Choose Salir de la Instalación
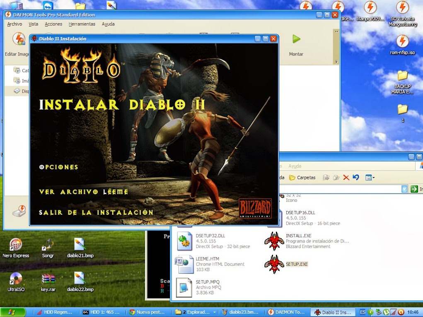 click(x=96, y=212)
